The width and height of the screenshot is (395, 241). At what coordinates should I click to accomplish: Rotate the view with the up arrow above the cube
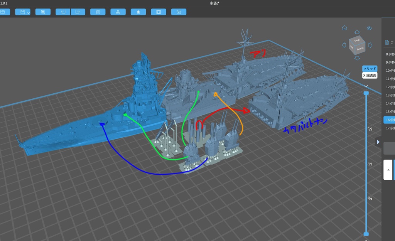coord(357,32)
